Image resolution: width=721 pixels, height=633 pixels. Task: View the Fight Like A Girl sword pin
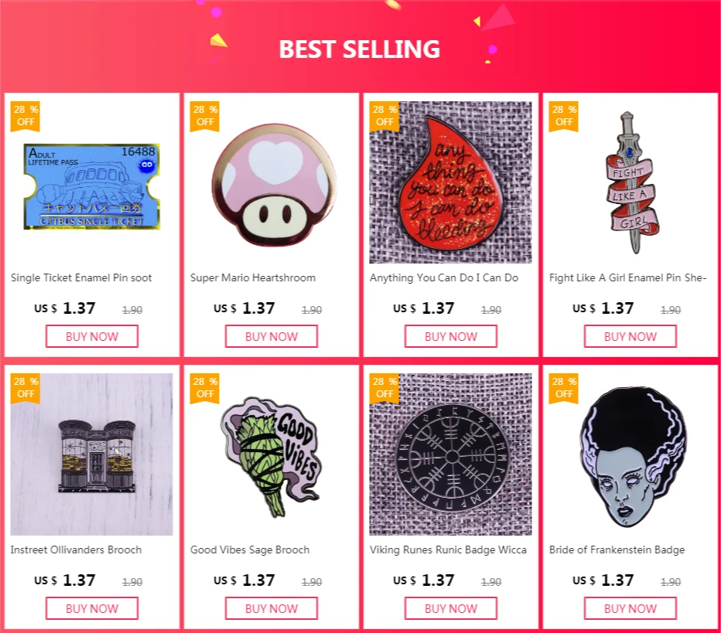click(x=630, y=182)
